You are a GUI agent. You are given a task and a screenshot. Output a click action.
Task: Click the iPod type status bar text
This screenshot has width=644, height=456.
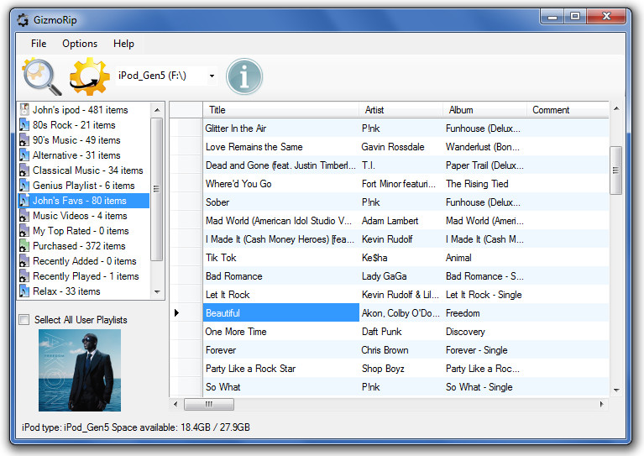pos(135,427)
